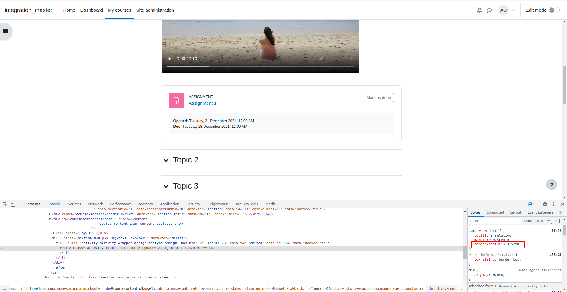Click the Styles Filter input field
Viewport: 567px width, 292px height.
[x=494, y=221]
